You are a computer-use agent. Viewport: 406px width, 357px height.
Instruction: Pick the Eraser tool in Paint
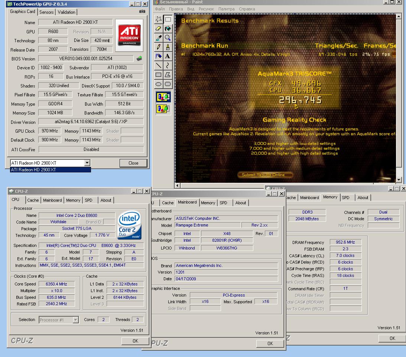pos(159,29)
